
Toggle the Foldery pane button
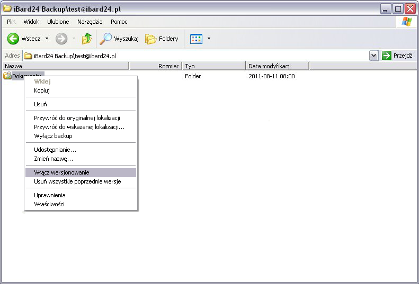tap(162, 39)
